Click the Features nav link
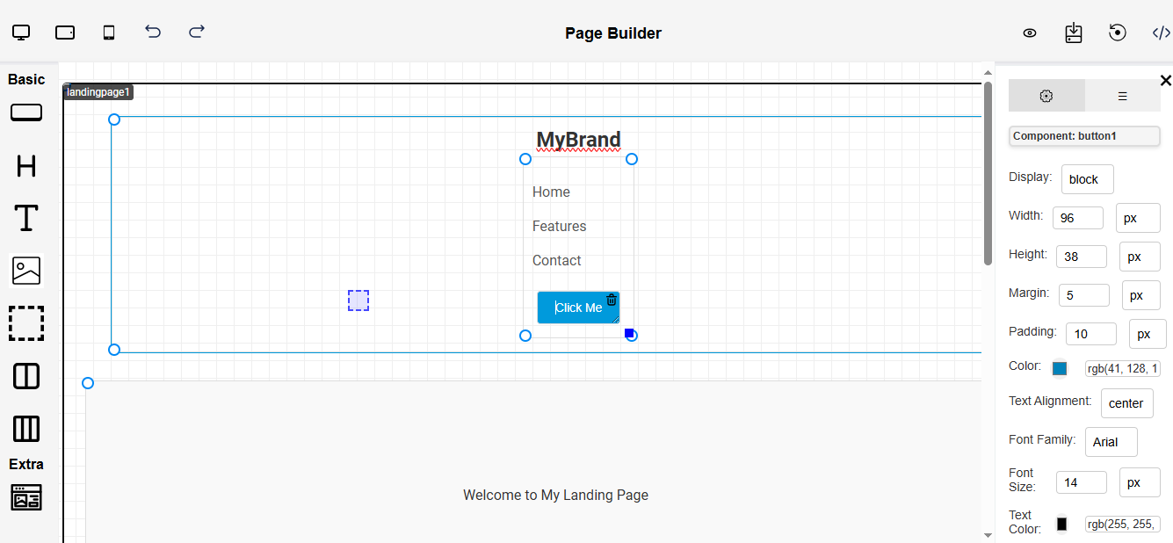The width and height of the screenshot is (1173, 543). [559, 227]
